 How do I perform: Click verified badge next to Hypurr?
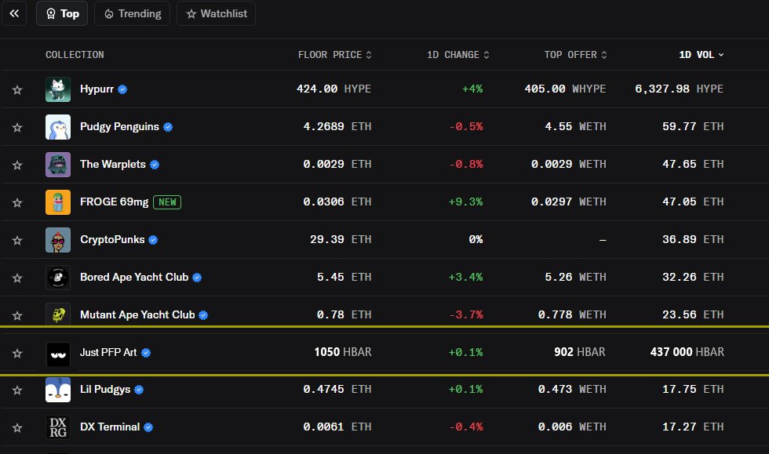(x=122, y=89)
